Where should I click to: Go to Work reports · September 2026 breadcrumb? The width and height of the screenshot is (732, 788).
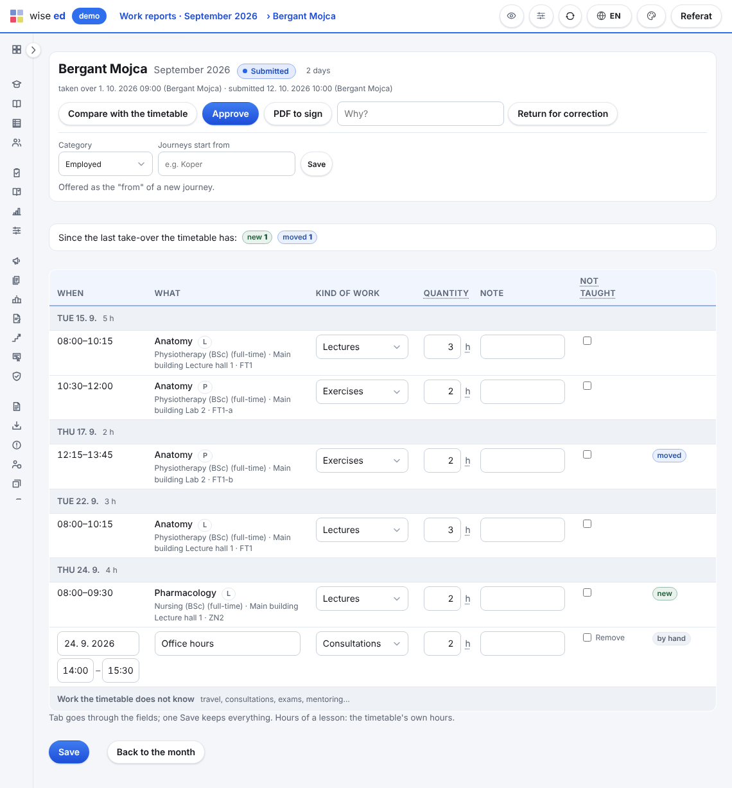[x=188, y=16]
